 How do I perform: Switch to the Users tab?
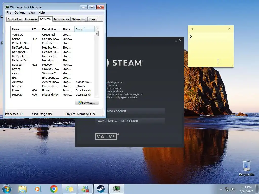(x=92, y=19)
